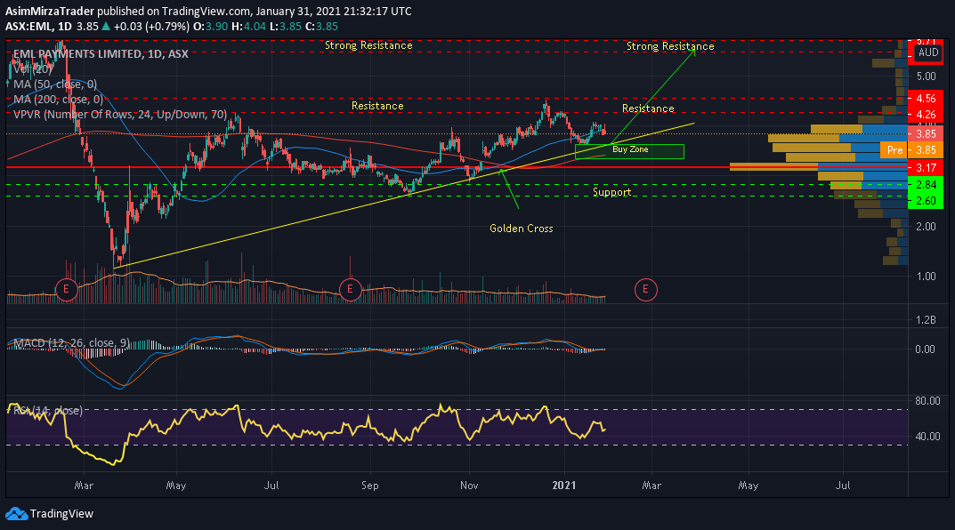This screenshot has width=955, height=530.
Task: Click the green 2.84 support price label
Action: (926, 185)
